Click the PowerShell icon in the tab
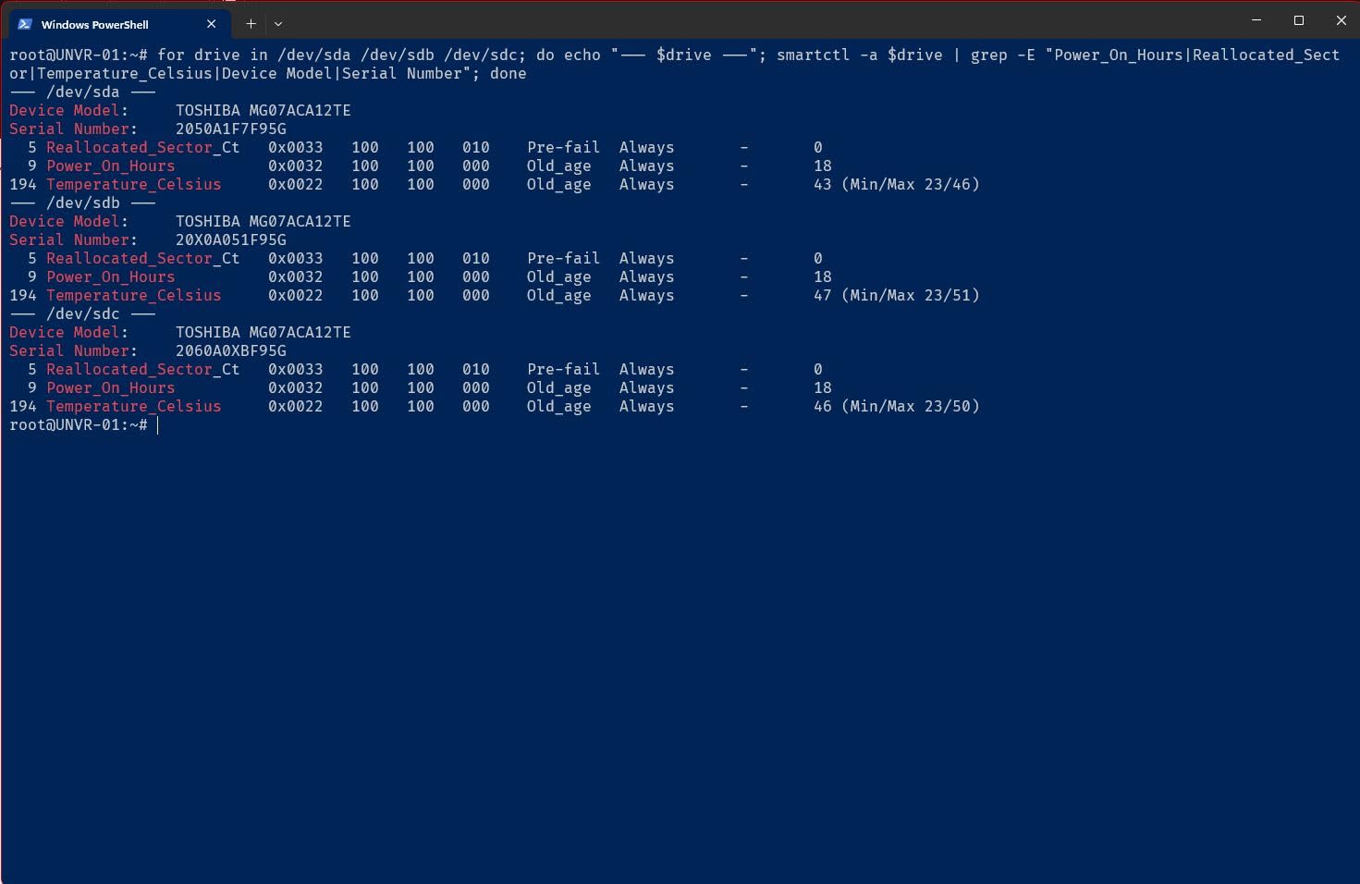 tap(25, 24)
